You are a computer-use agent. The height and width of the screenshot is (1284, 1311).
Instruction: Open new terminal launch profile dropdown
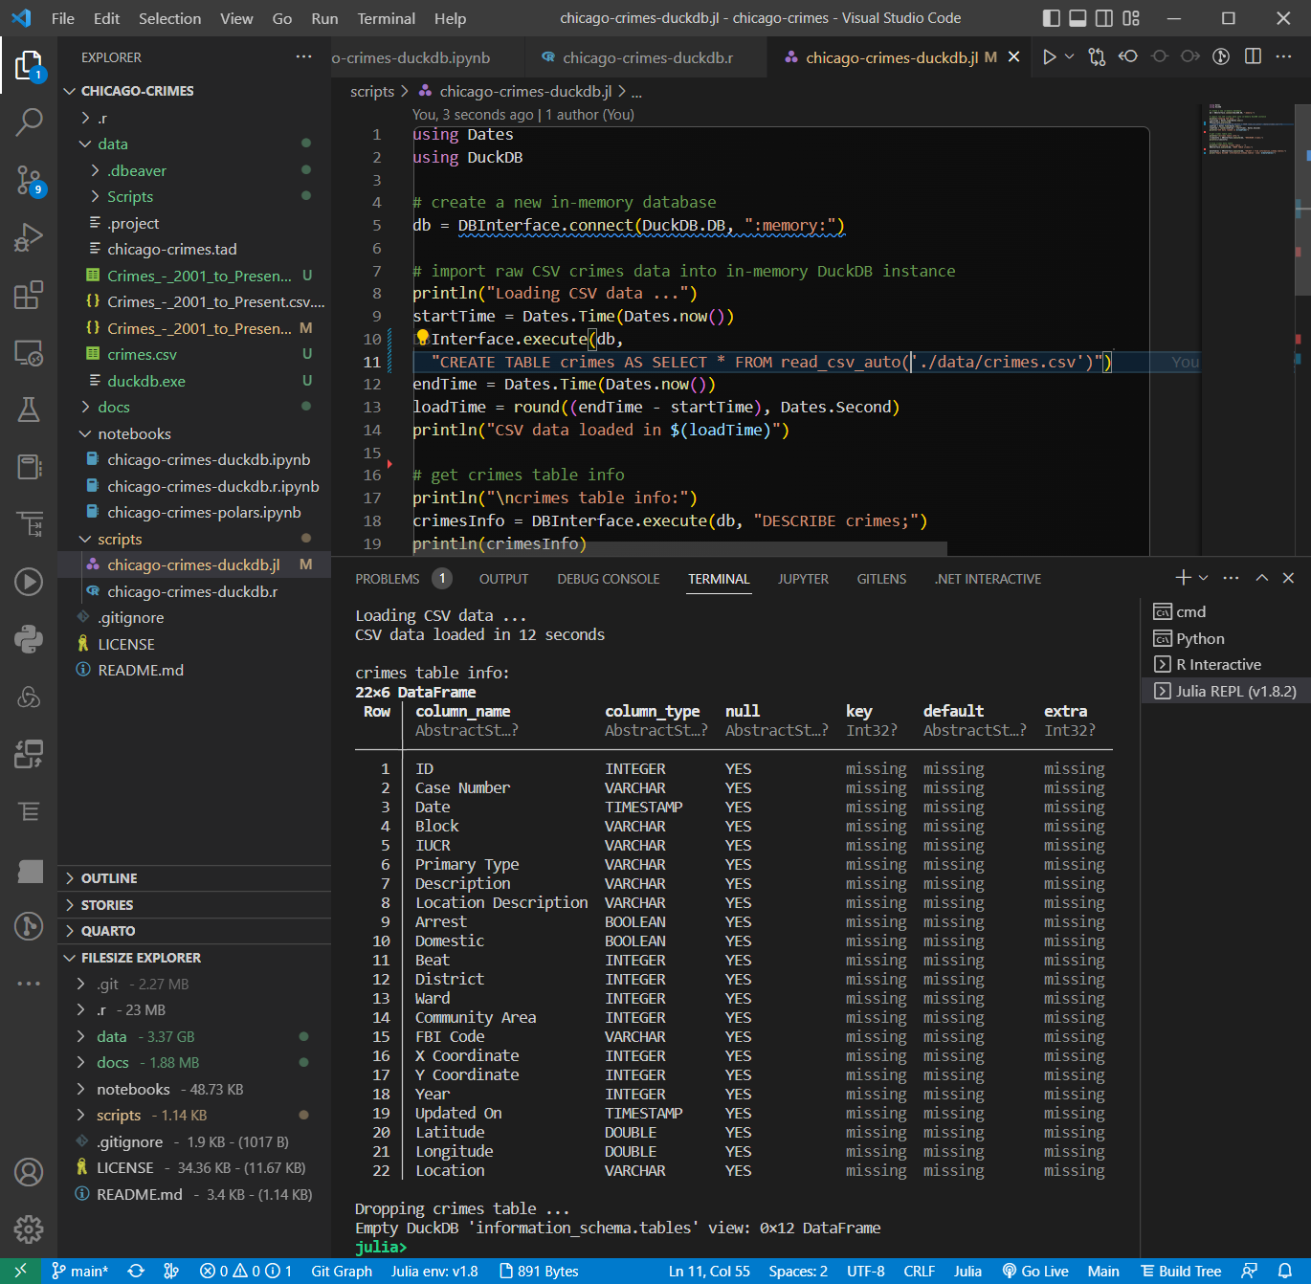point(1203,578)
